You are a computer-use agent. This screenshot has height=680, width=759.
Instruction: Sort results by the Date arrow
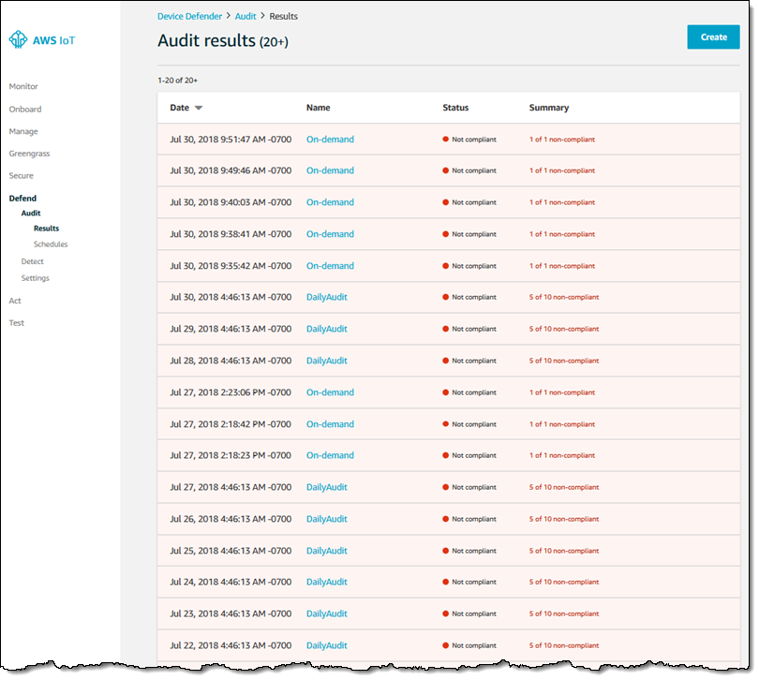[199, 109]
